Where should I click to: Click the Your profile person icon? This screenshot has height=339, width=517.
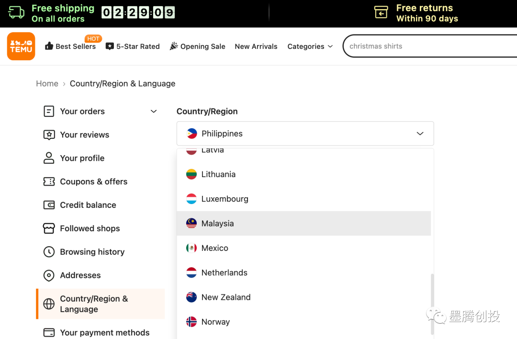pyautogui.click(x=49, y=158)
